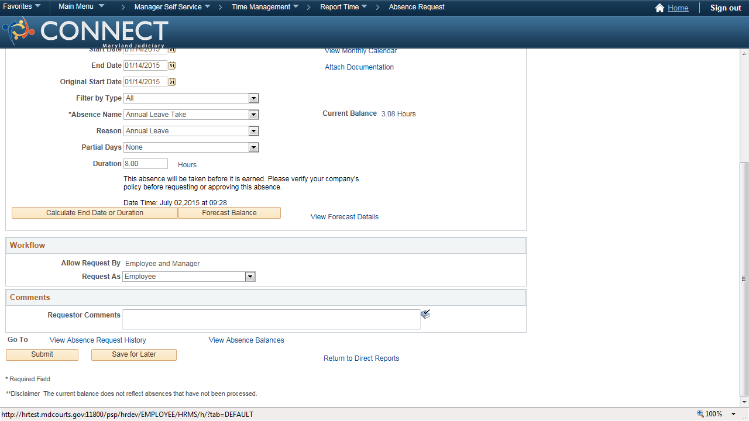Viewport: 749px width, 421px height.
Task: Click the Sign out link
Action: click(x=726, y=8)
